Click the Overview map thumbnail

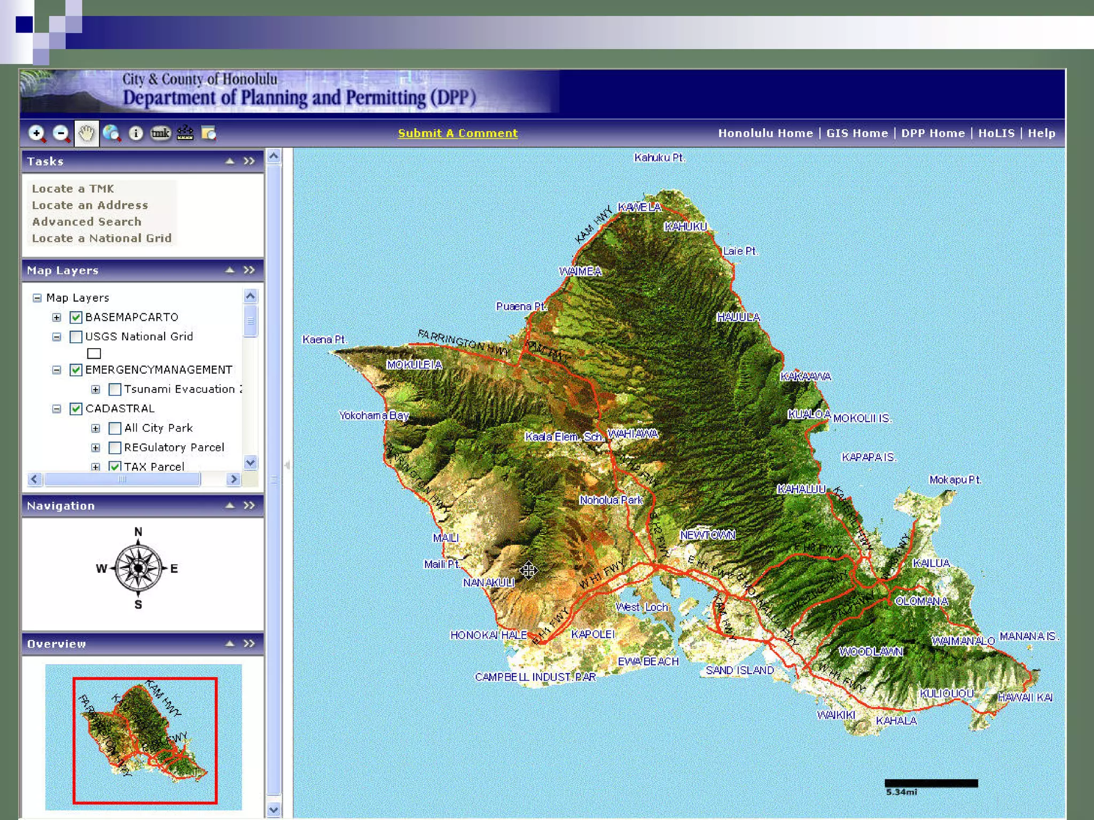coord(144,737)
